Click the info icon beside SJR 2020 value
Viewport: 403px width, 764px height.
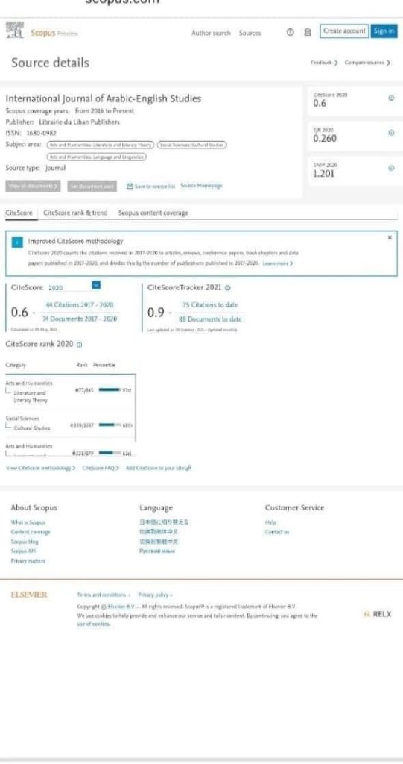tap(391, 133)
